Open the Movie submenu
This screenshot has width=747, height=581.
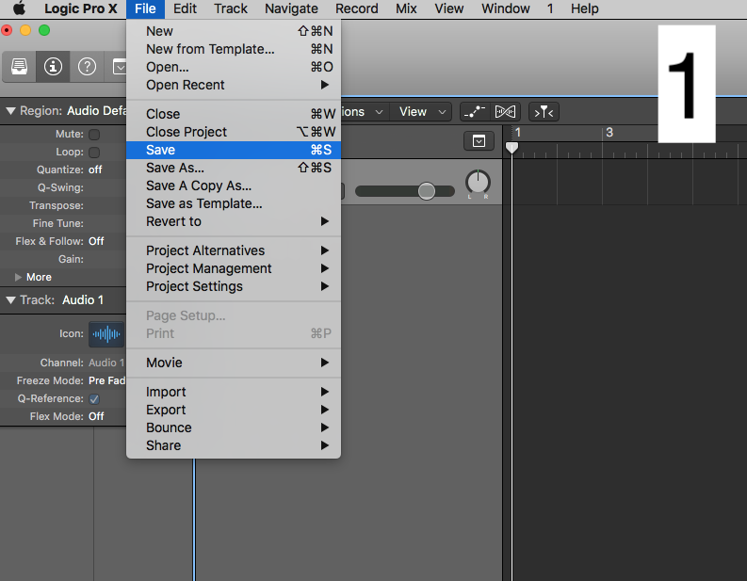click(234, 363)
